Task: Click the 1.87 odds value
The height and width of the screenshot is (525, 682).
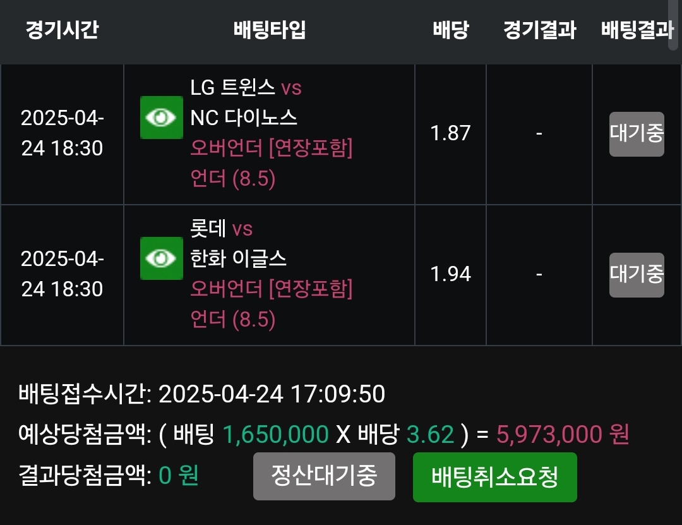Action: pos(450,133)
